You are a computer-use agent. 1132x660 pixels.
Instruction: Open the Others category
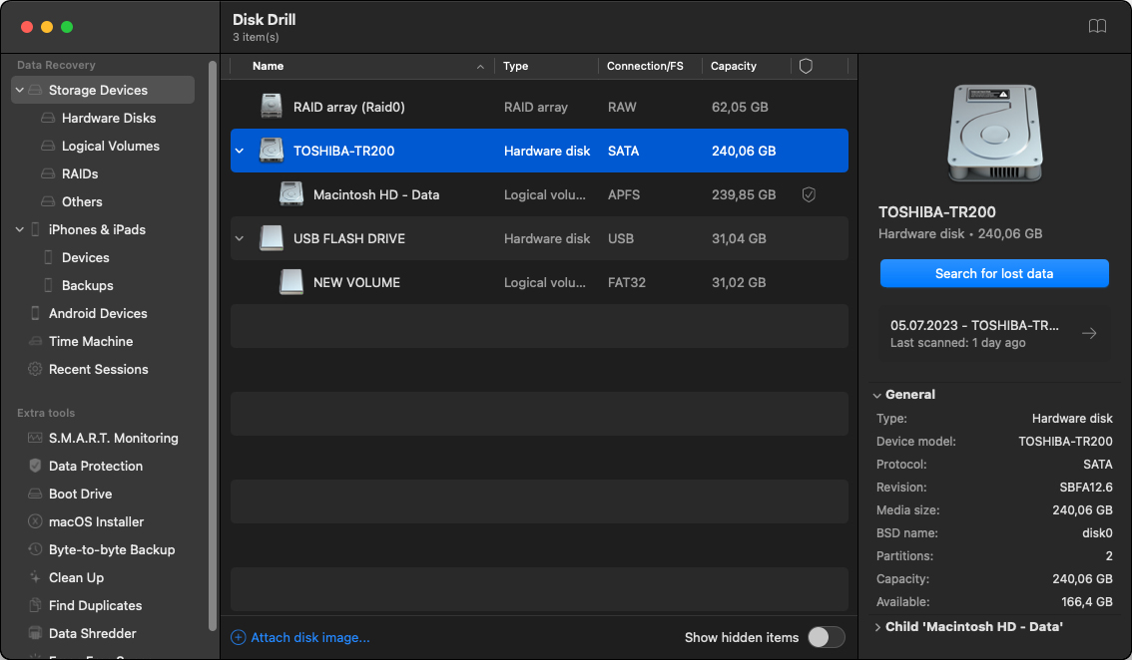[82, 202]
